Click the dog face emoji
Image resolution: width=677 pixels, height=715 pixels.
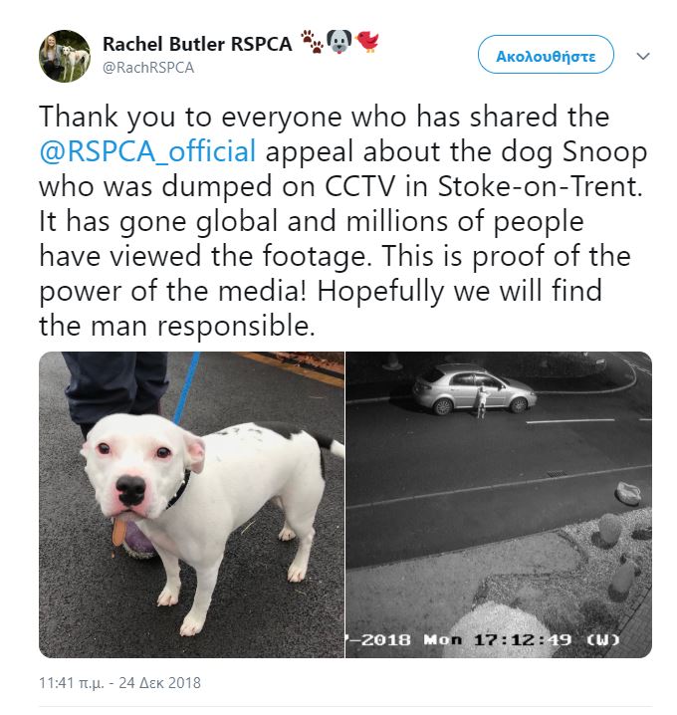[339, 42]
